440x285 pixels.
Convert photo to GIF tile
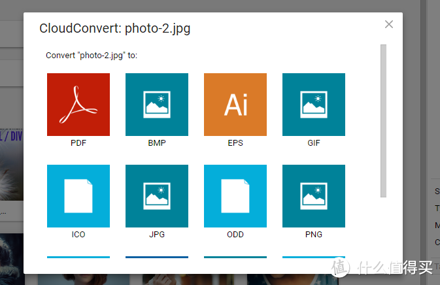(x=314, y=105)
